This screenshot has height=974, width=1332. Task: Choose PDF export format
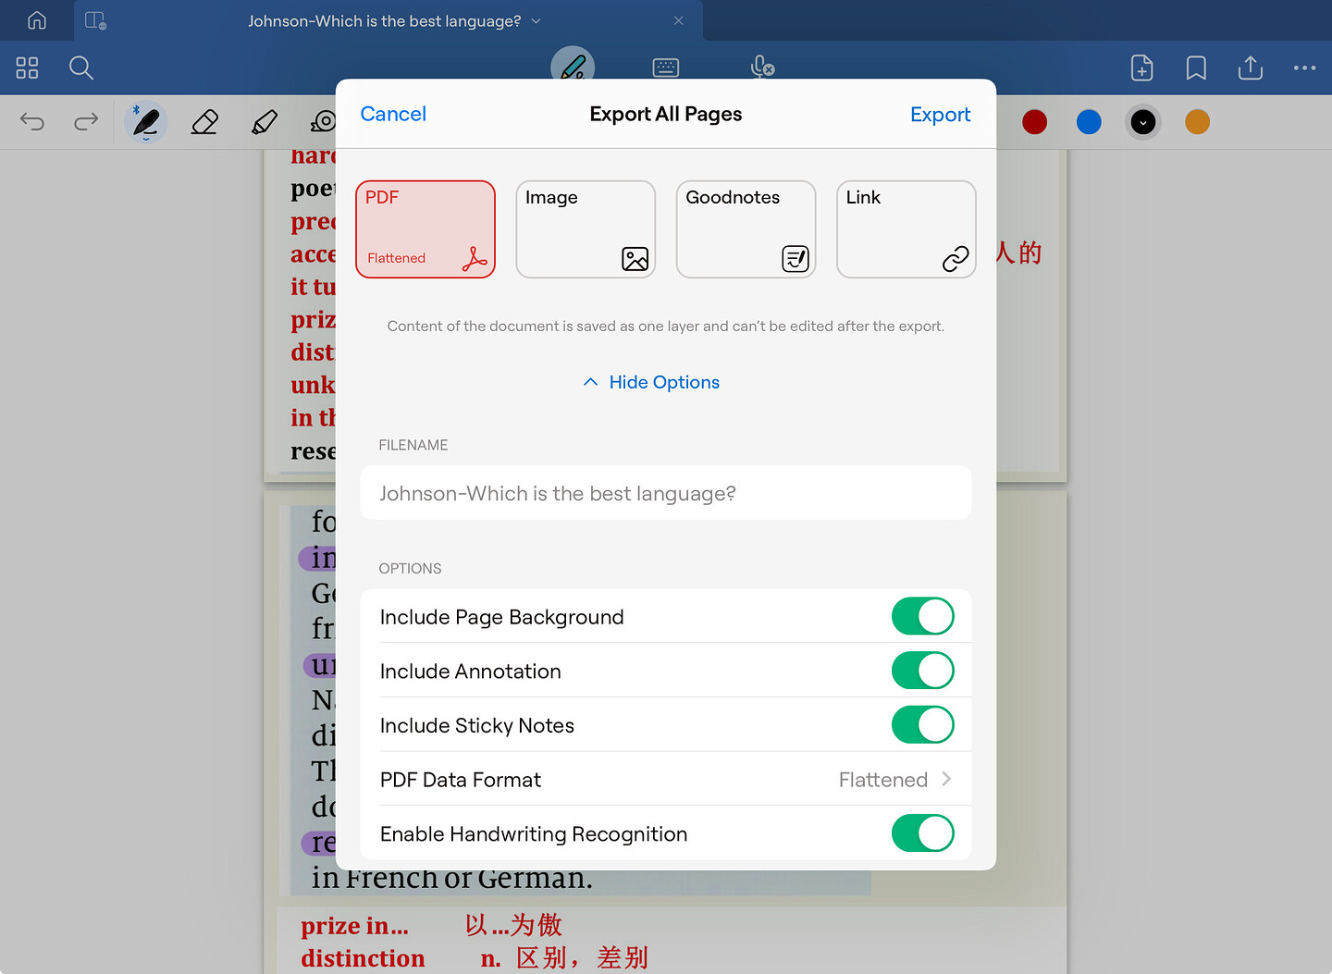(x=425, y=229)
